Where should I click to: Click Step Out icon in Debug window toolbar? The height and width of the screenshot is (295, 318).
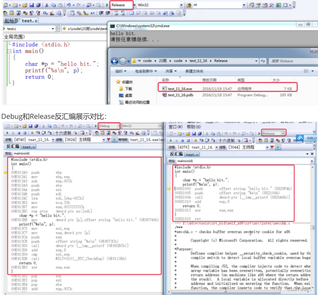[x=49, y=133]
